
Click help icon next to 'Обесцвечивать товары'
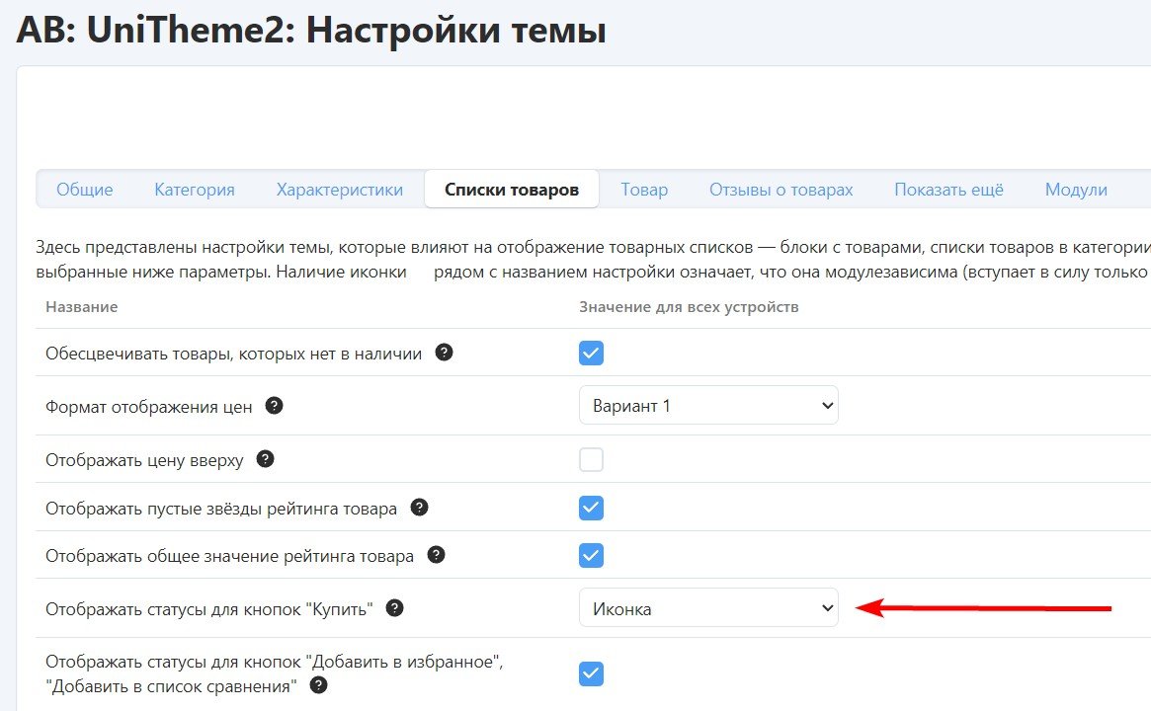click(x=445, y=353)
